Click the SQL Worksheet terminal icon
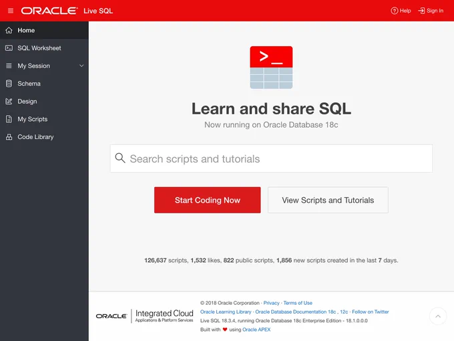Screen dimensions: 454x341 click(9, 48)
